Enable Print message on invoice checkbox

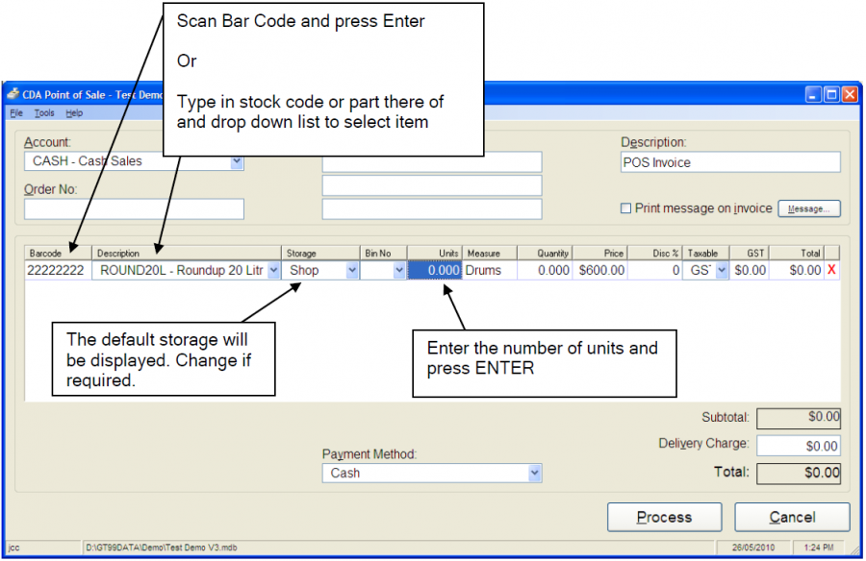click(626, 208)
